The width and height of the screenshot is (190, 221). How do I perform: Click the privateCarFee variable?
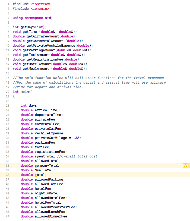coord(48,129)
